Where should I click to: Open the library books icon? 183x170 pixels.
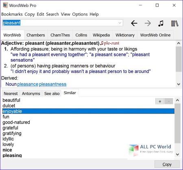coord(174,23)
